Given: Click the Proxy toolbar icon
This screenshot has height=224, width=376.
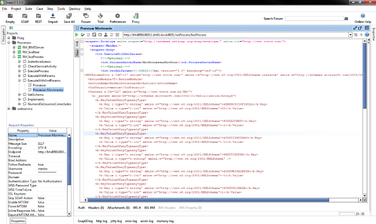Looking at the screenshot, I should [x=135, y=19].
